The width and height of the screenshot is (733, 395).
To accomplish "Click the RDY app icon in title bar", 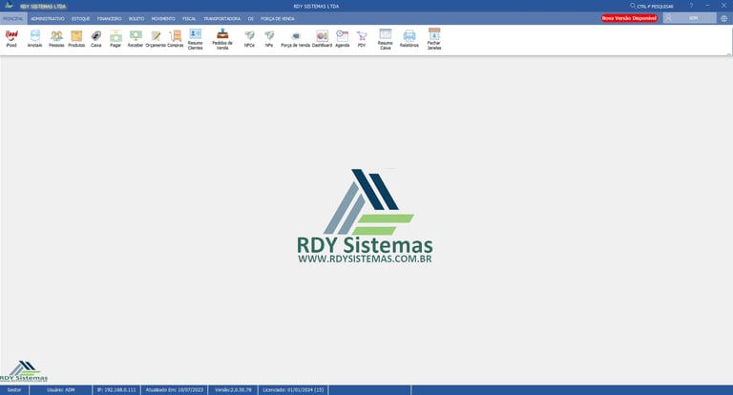I will pyautogui.click(x=9, y=6).
